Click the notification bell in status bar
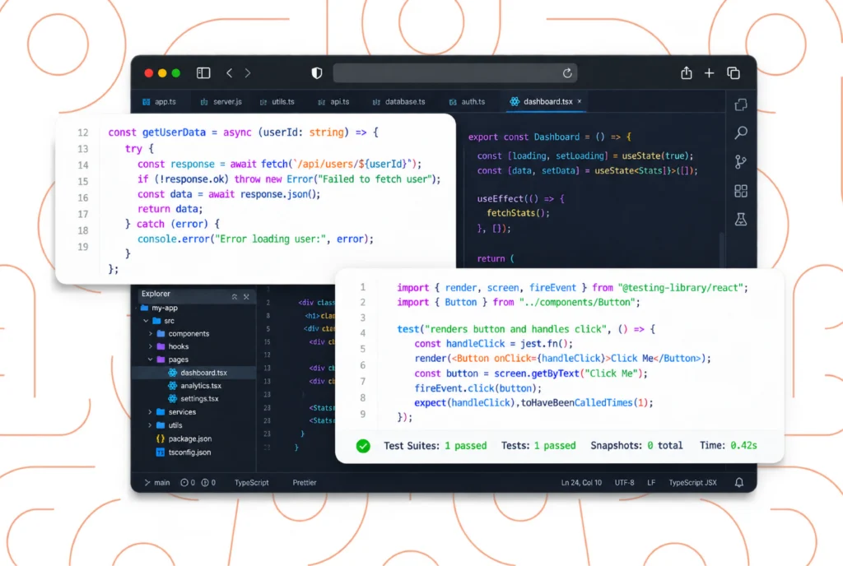The width and height of the screenshot is (843, 566). 739,482
